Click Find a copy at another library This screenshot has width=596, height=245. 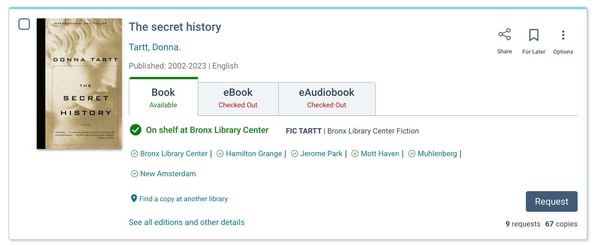[183, 199]
